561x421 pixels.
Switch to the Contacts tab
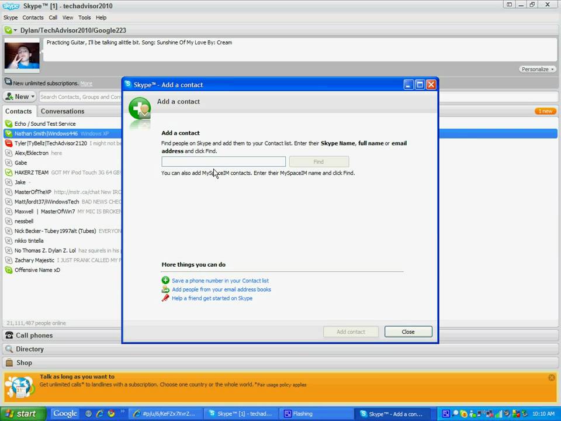click(19, 111)
